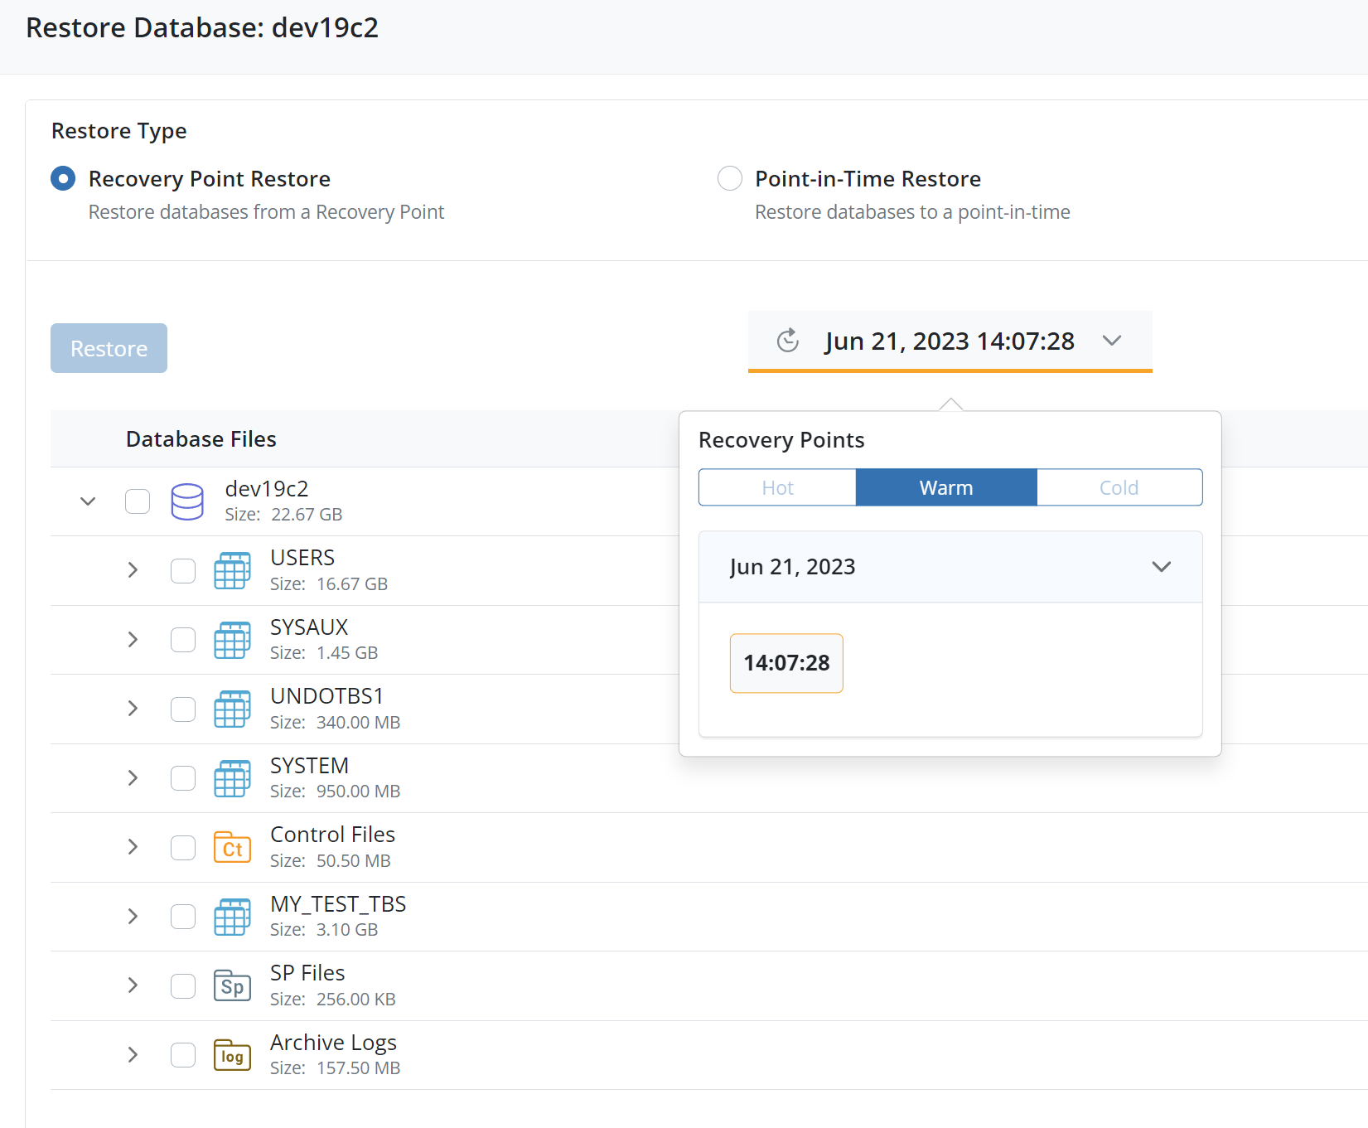This screenshot has height=1128, width=1368.
Task: Enable the UNDOTBS1 tablespace checkbox
Action: pos(183,709)
